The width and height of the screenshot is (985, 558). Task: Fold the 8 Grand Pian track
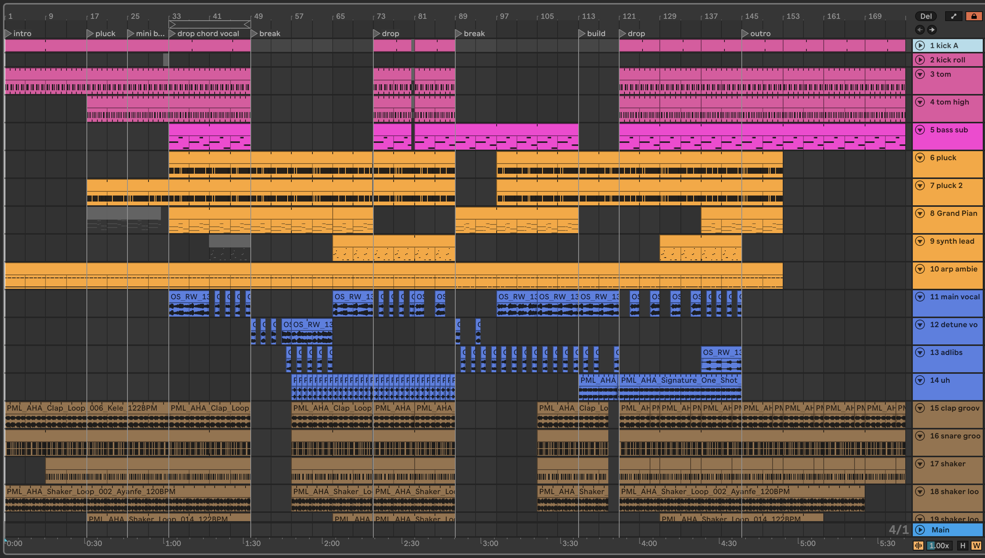(x=920, y=213)
